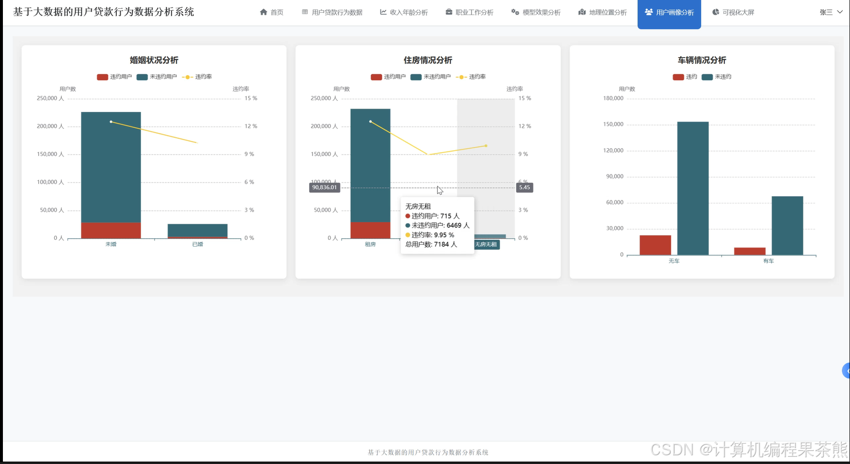Screen dimensions: 850x464
Task: Toggle 违约用户 legend in 住房情况分析
Action: (388, 77)
